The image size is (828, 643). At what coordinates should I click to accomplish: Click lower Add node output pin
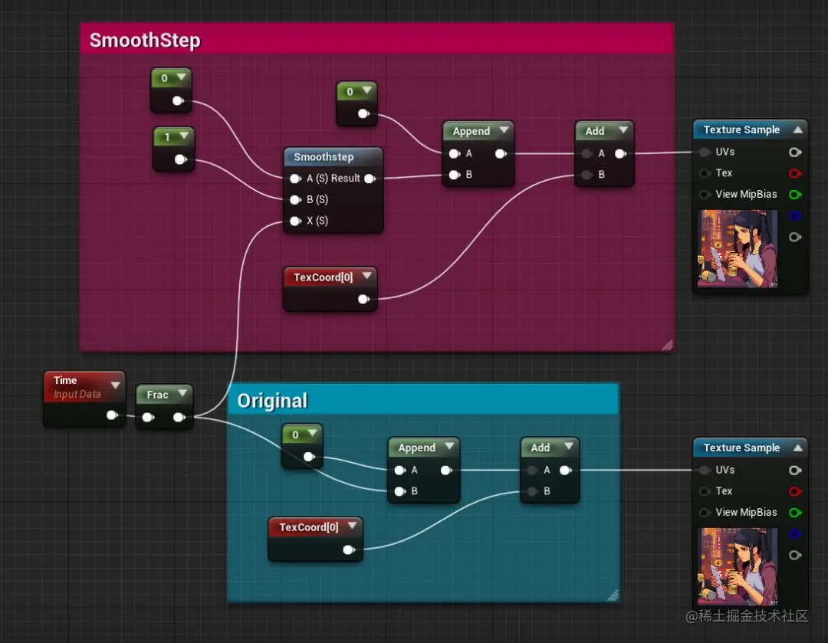click(566, 471)
